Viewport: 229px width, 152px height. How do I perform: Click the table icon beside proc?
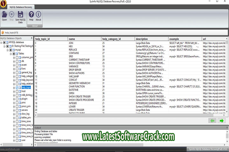[x=20, y=103]
